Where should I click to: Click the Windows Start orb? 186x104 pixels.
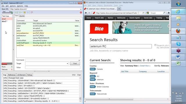(178, 4)
